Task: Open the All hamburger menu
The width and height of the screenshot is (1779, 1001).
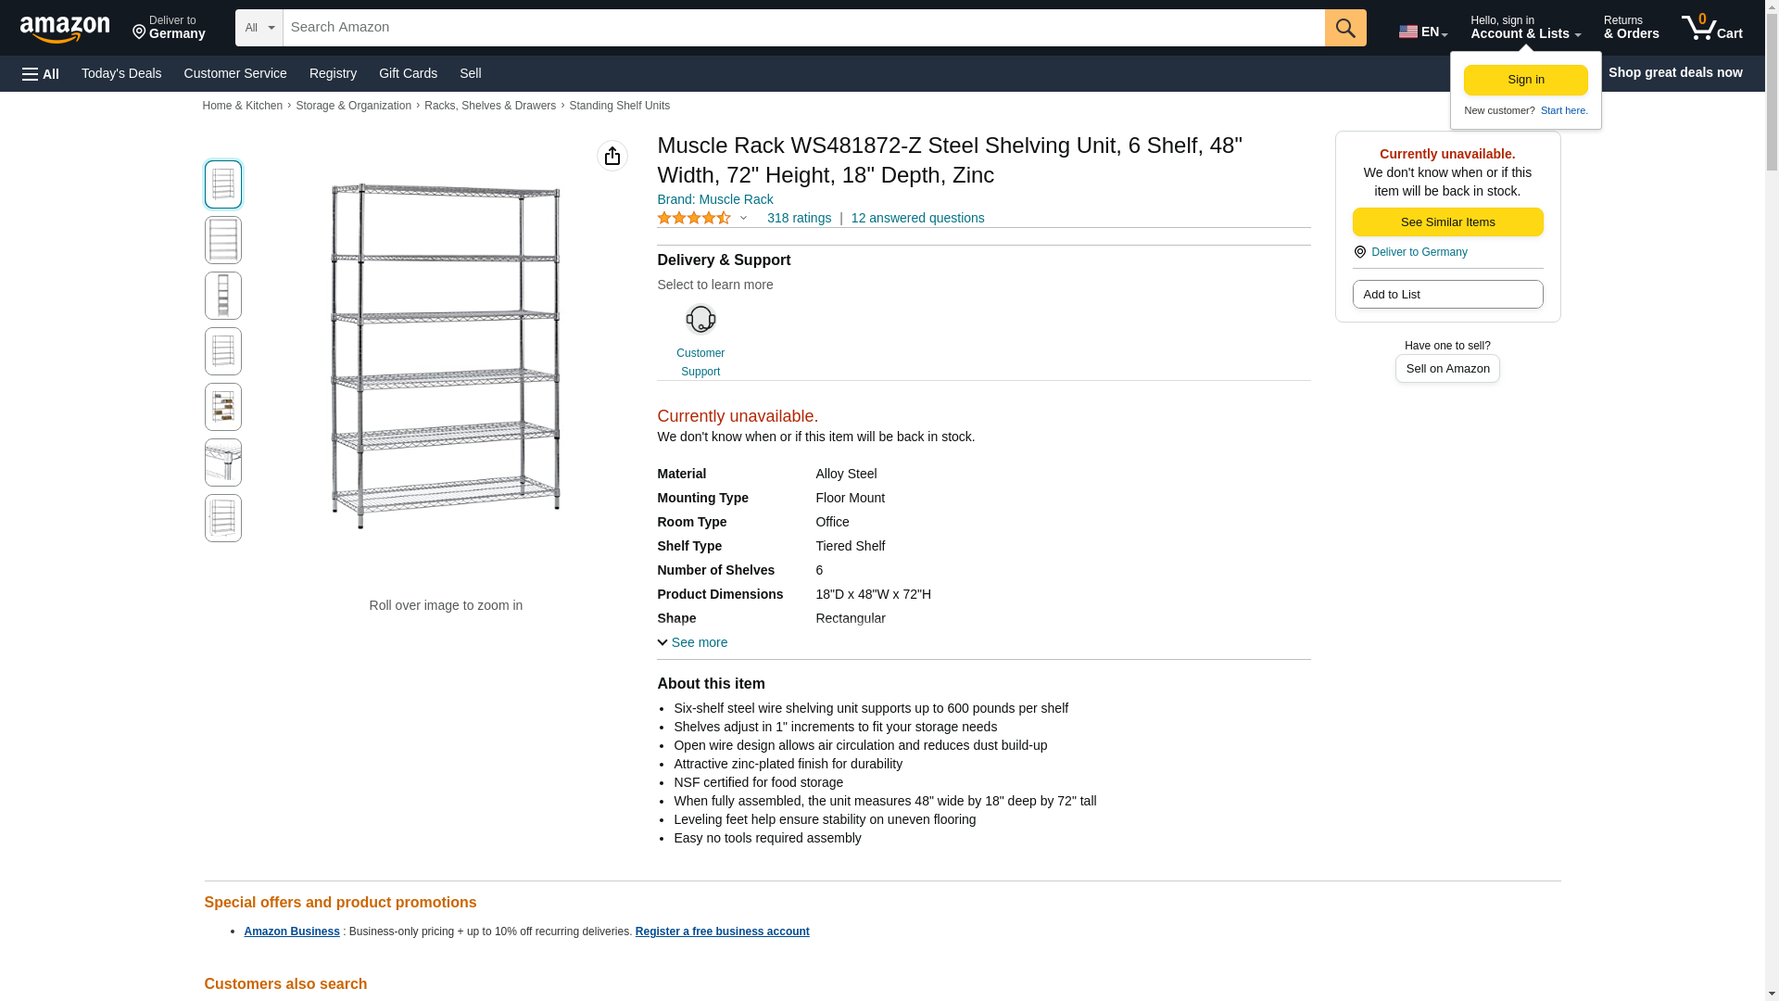Action: coord(41,73)
